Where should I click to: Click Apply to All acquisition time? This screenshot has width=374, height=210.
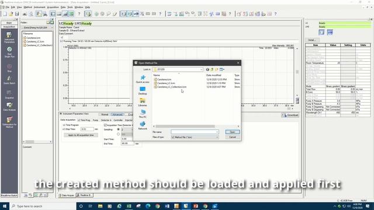point(81,135)
